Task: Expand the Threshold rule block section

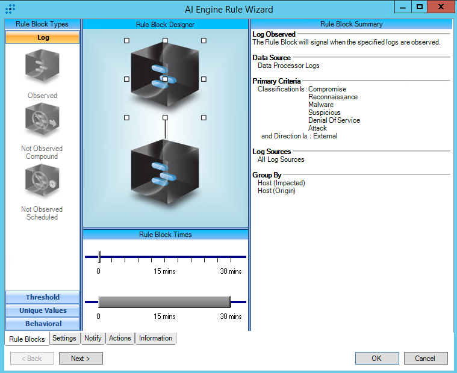Action: coord(42,297)
